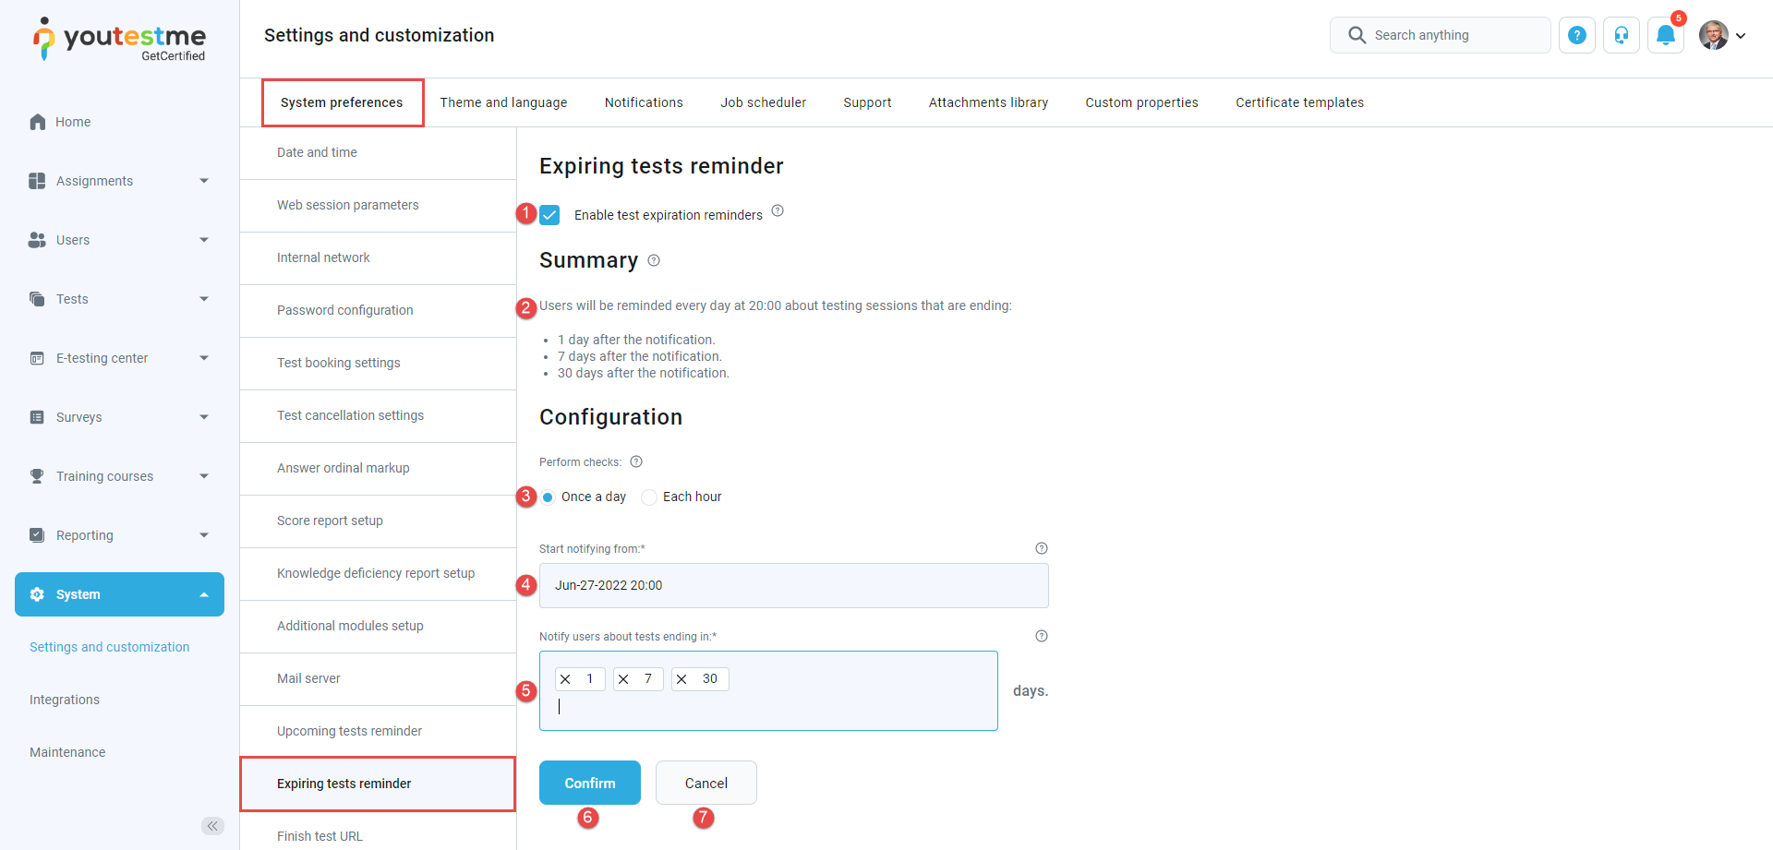The width and height of the screenshot is (1773, 850).
Task: Uncheck Enable test expiration reminders checkbox
Action: (x=549, y=215)
